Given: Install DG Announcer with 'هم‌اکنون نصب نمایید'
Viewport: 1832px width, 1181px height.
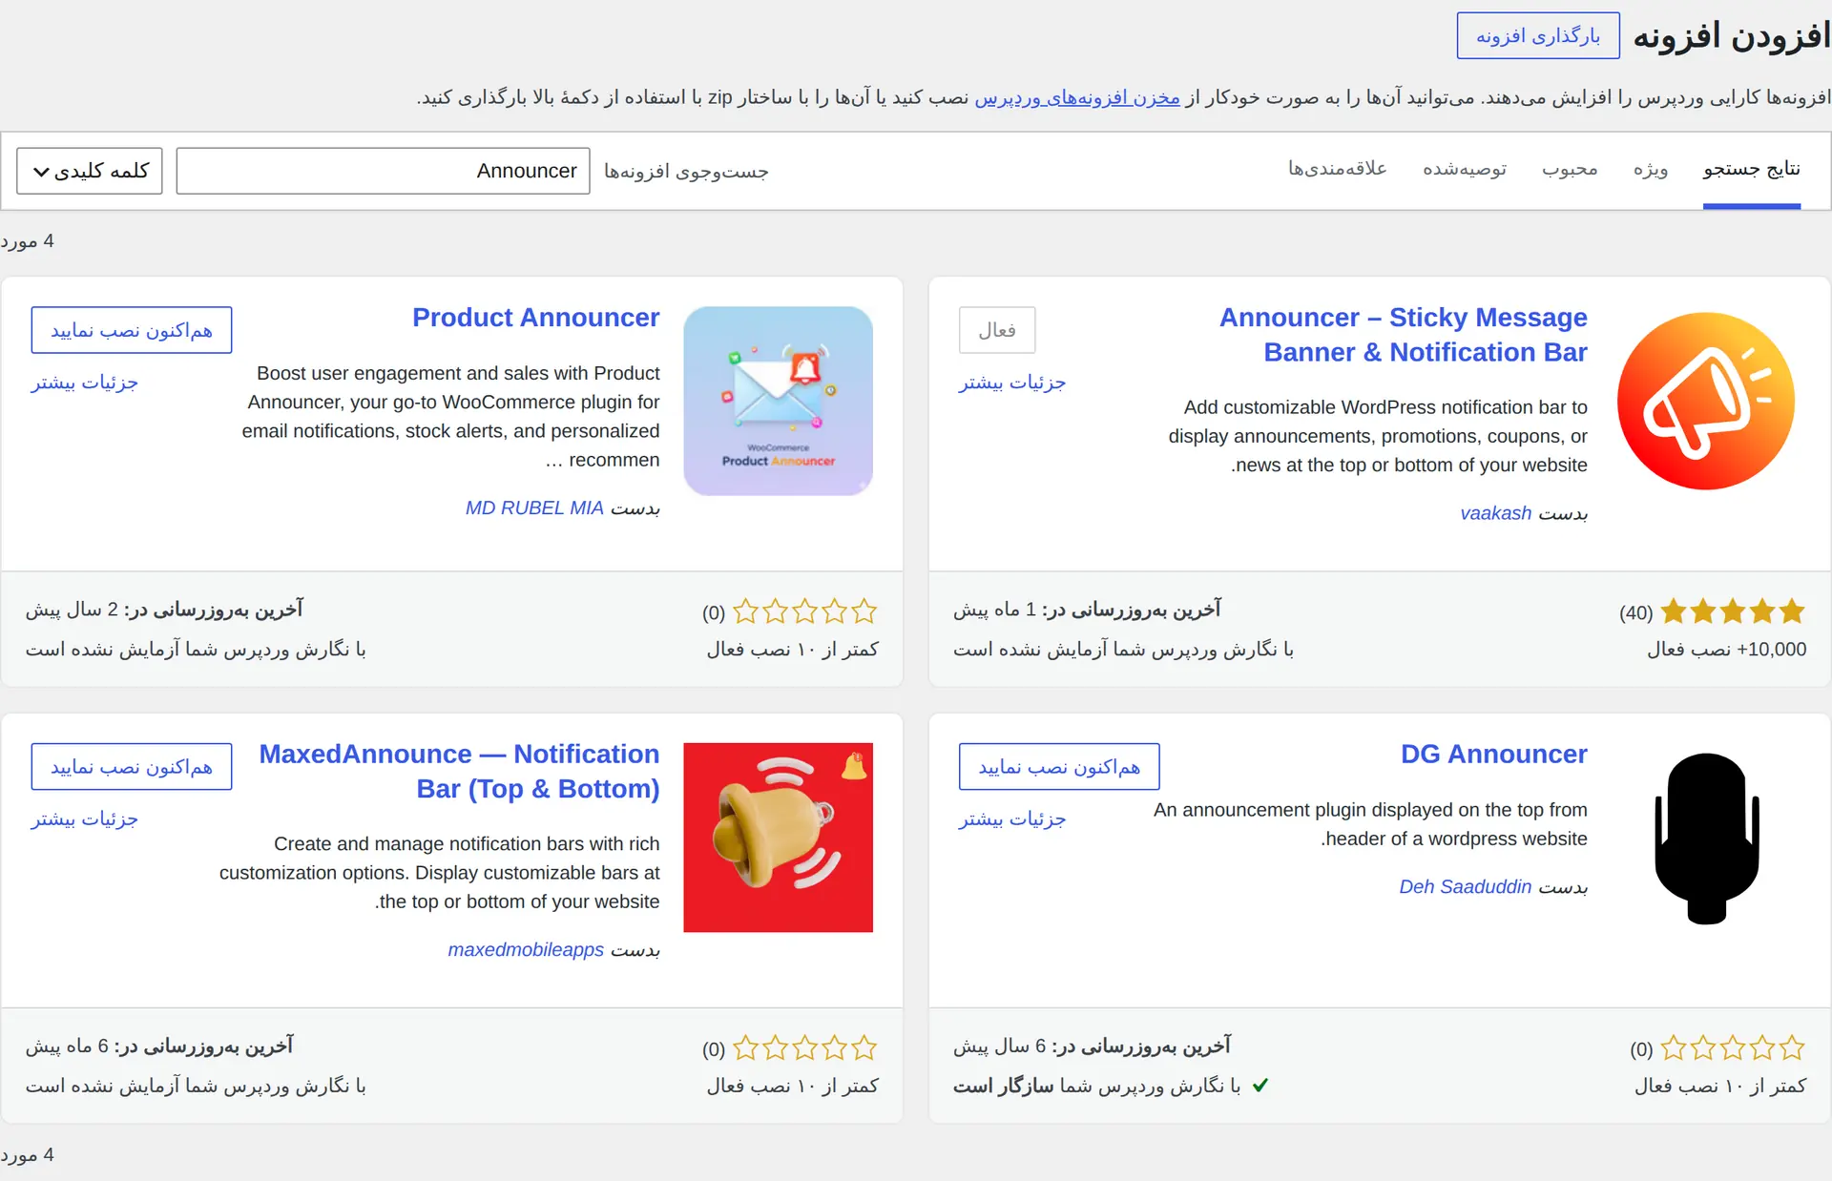Looking at the screenshot, I should 1059,767.
